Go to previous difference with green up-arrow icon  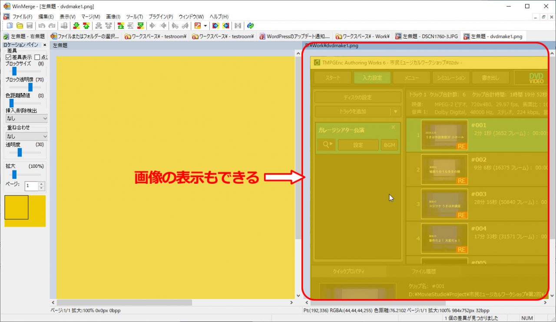pos(86,26)
